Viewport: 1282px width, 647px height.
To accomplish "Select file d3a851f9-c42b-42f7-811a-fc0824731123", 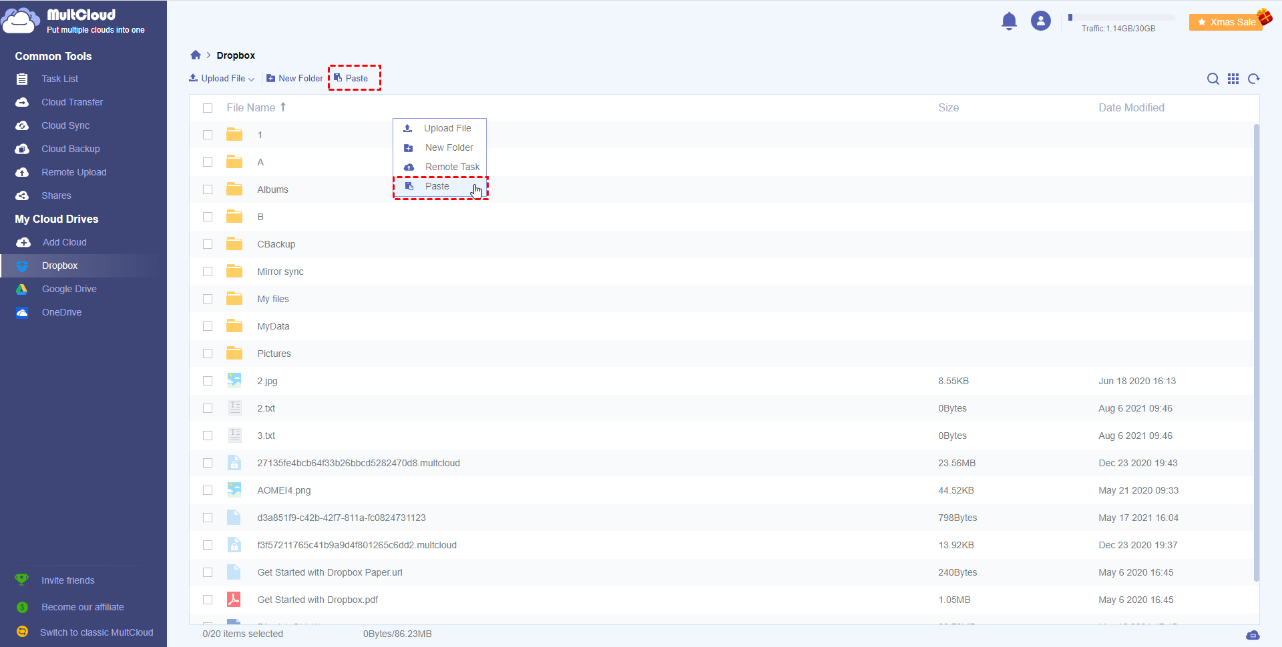I will 341,518.
